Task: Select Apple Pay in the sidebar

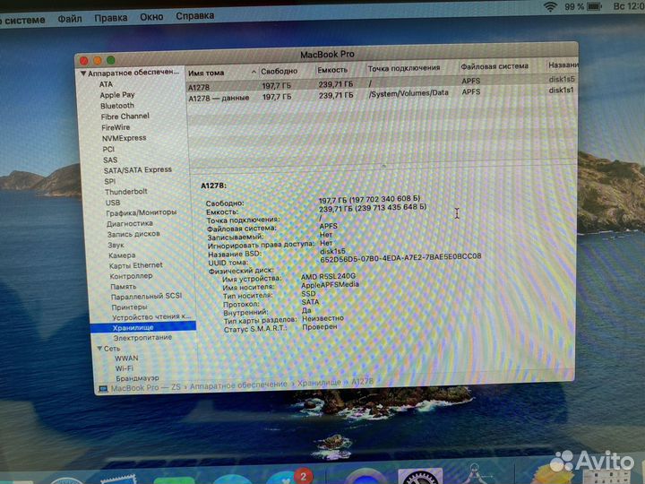Action: click(x=117, y=95)
